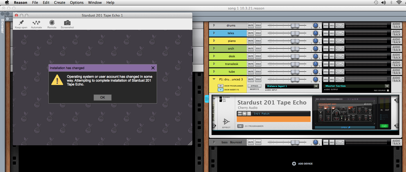Click the MIX icon on transdesk track
This screenshot has height=172, width=406.
pyautogui.click(x=332, y=64)
